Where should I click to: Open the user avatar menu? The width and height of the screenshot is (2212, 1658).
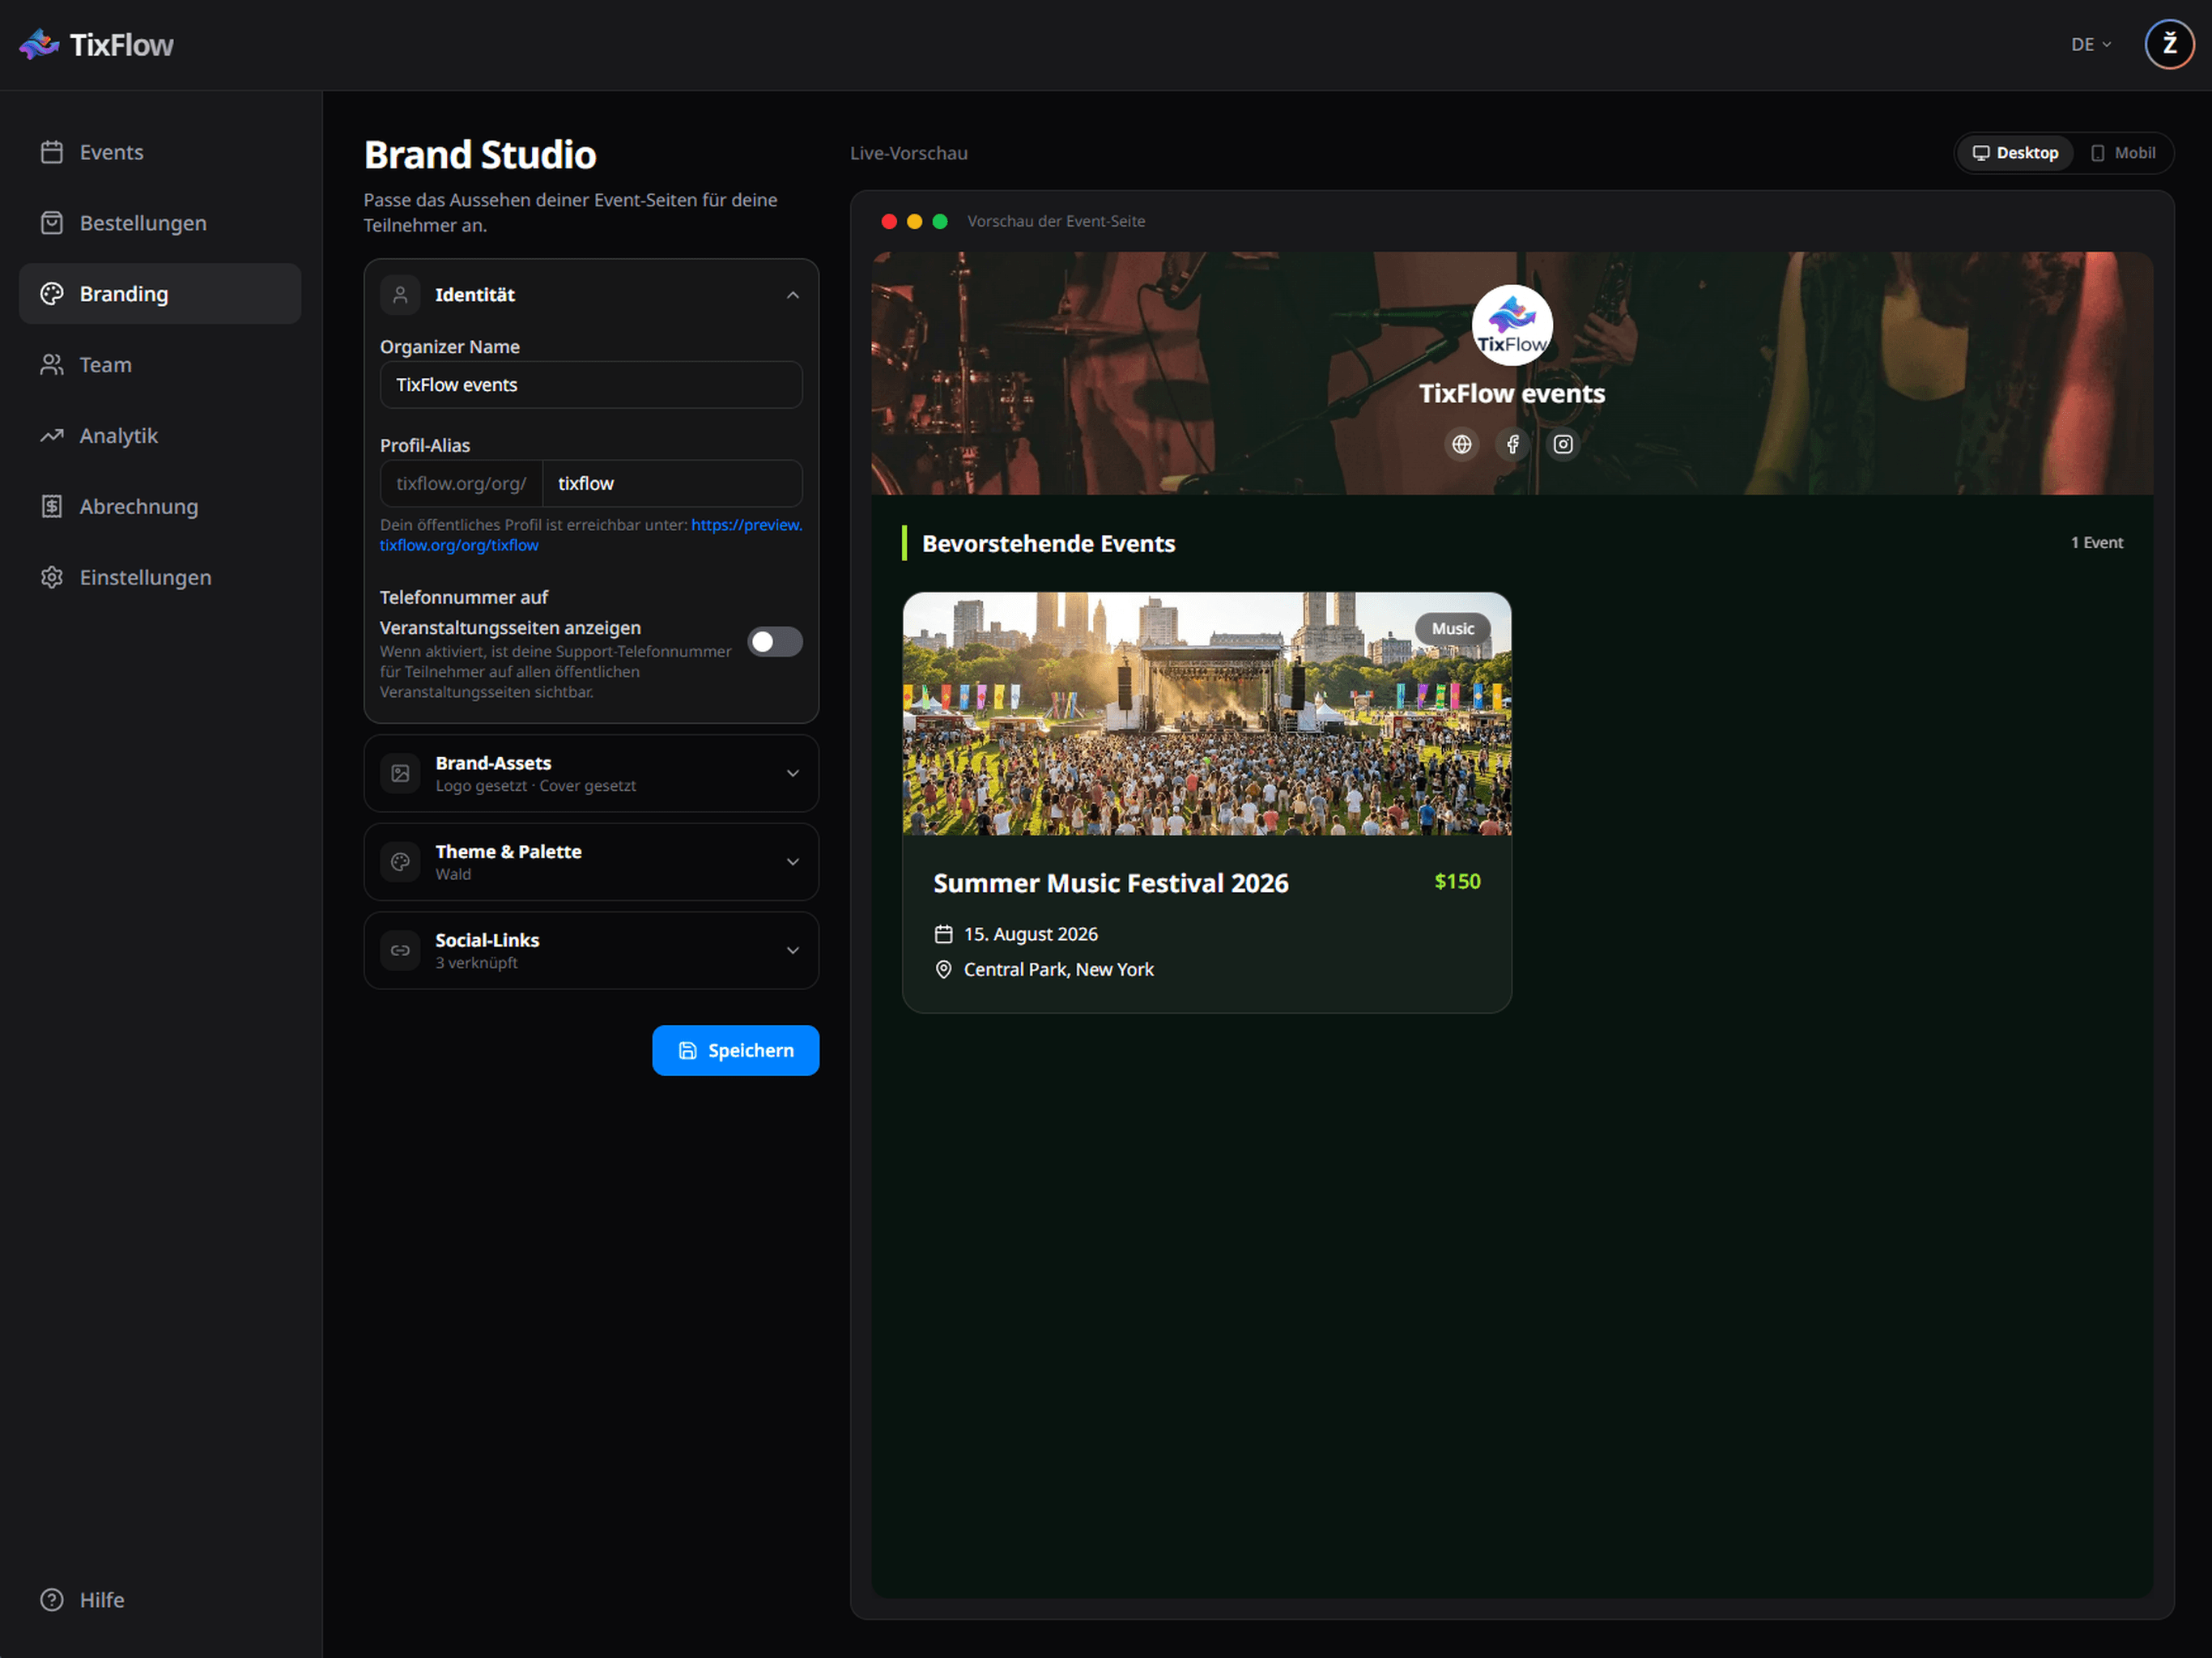coord(2168,45)
